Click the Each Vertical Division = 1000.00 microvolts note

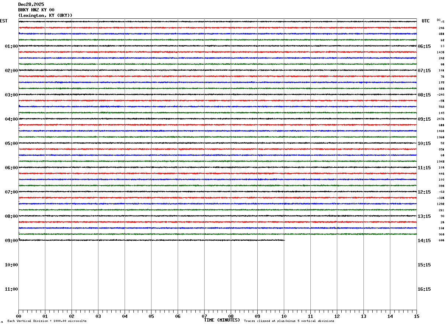point(47,321)
